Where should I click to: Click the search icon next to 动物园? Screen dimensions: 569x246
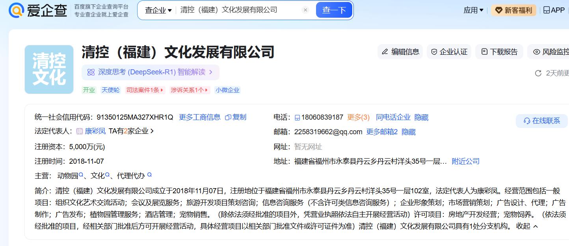[x=81, y=175]
